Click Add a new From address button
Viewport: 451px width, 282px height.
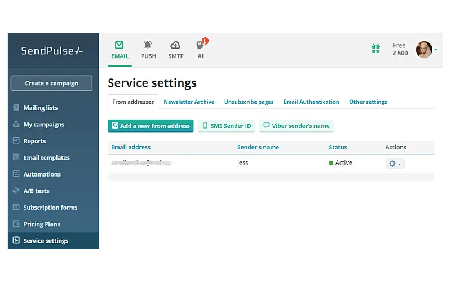click(x=151, y=126)
